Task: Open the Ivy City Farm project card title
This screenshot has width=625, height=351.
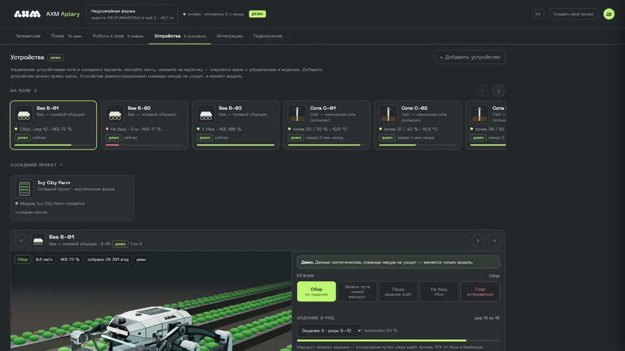Action: pyautogui.click(x=54, y=183)
